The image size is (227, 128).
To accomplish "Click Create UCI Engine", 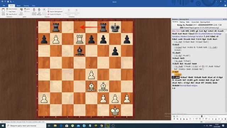I will 54,14.
